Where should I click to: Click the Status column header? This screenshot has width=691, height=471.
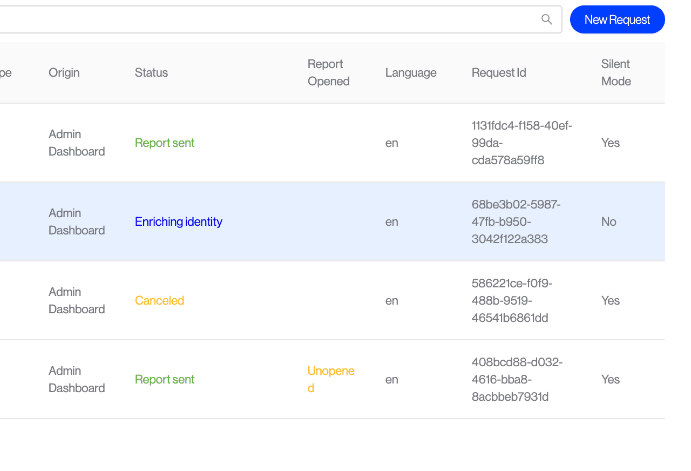click(x=151, y=72)
